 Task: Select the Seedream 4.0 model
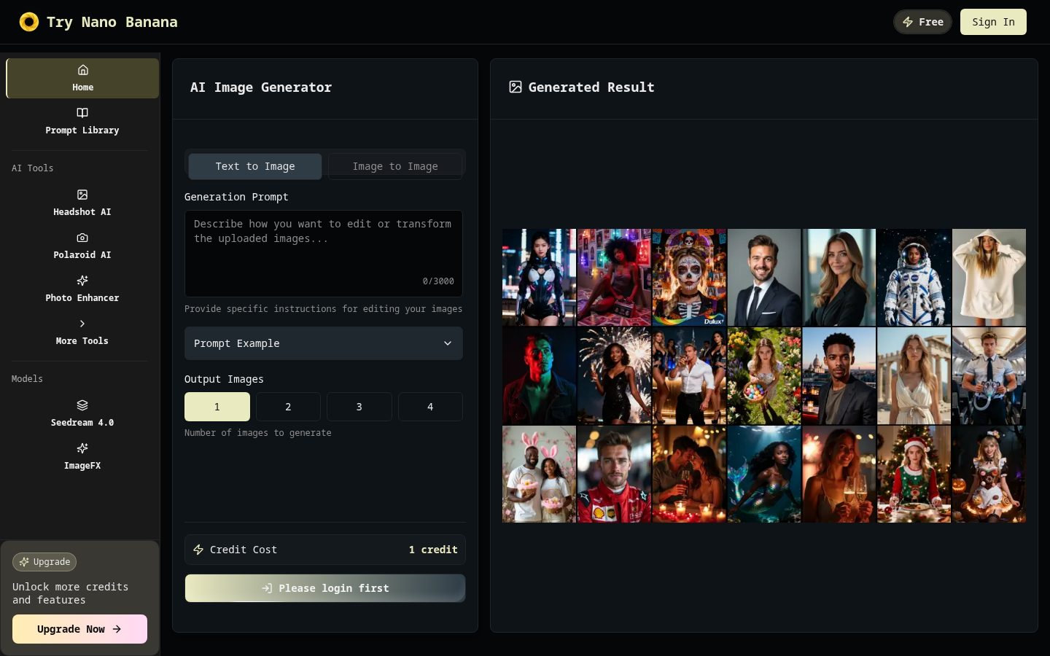tap(82, 413)
